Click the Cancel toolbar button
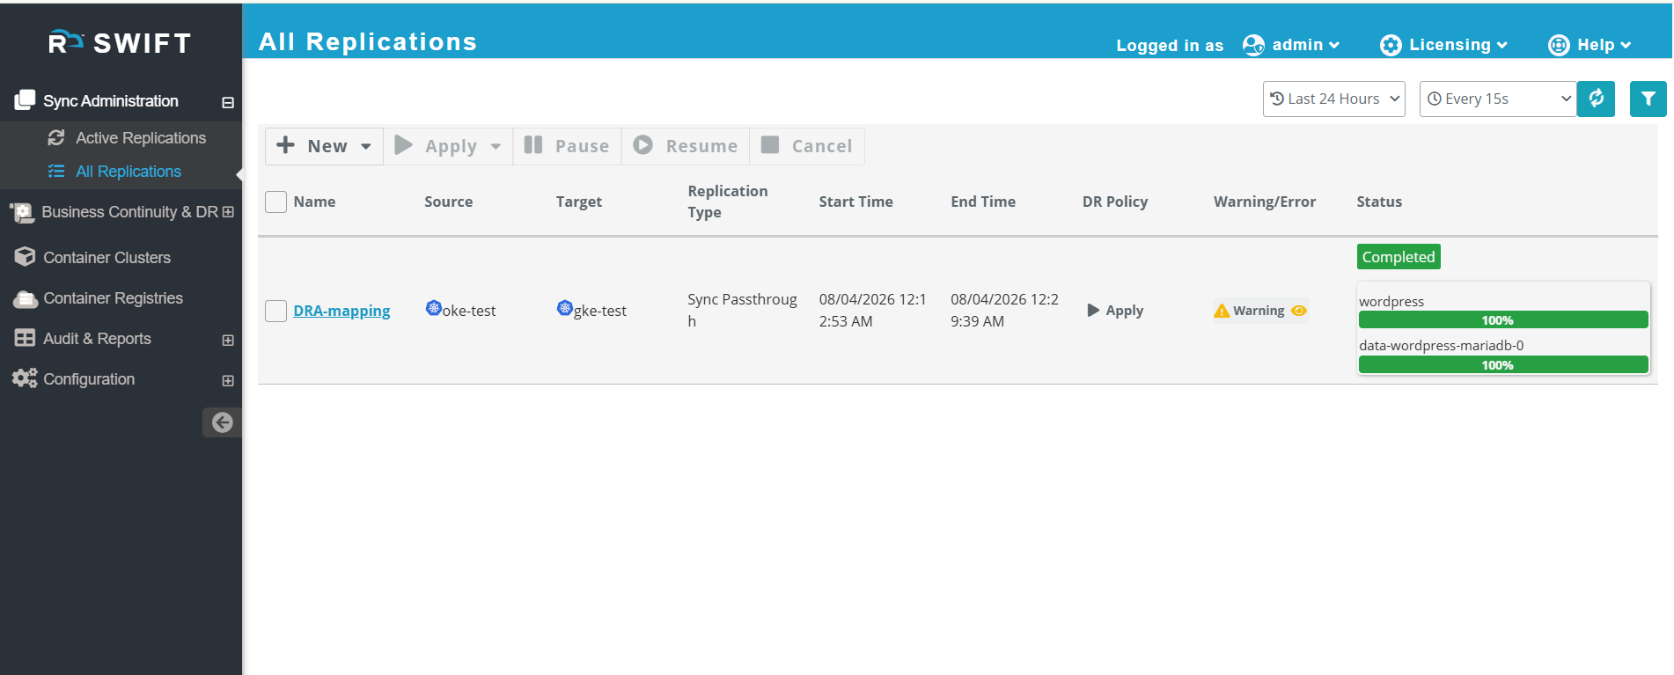The image size is (1674, 675). click(807, 146)
